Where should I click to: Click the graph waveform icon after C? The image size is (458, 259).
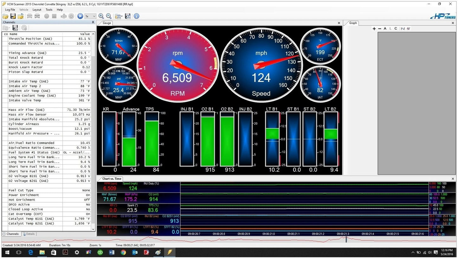(x=403, y=29)
